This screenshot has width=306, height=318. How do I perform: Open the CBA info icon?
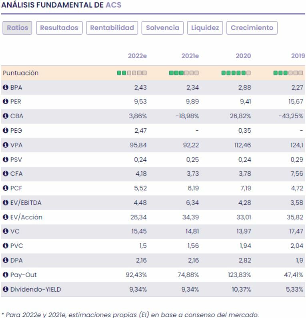pos(5,116)
